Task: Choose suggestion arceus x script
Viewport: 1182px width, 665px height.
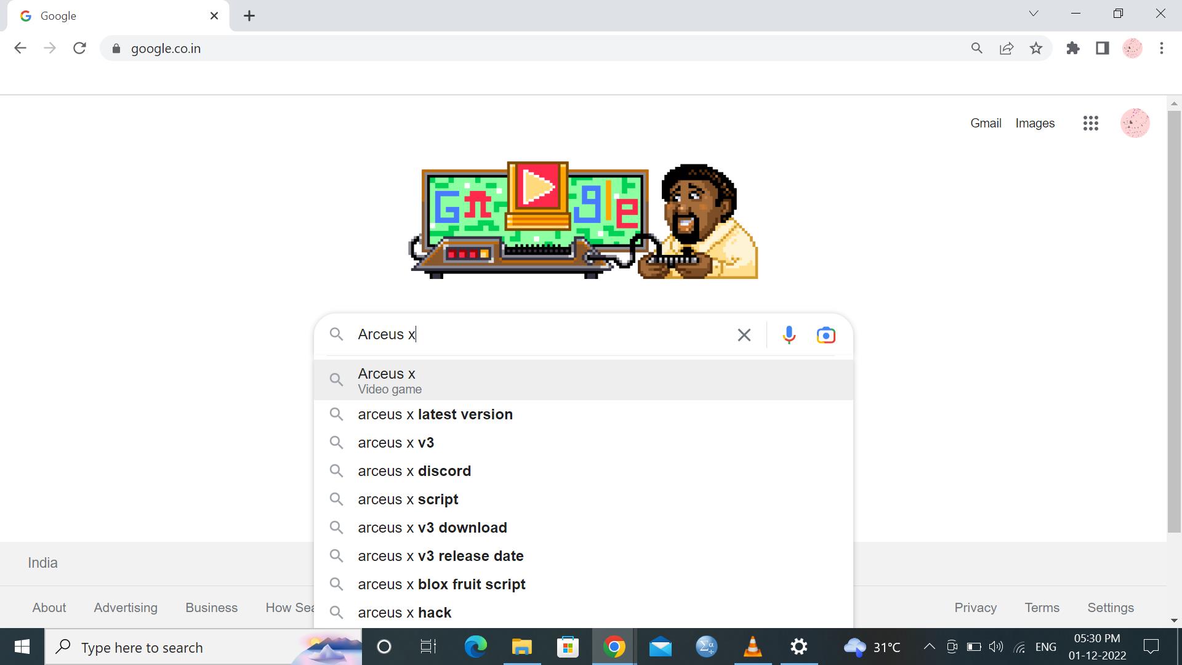Action: pos(584,499)
